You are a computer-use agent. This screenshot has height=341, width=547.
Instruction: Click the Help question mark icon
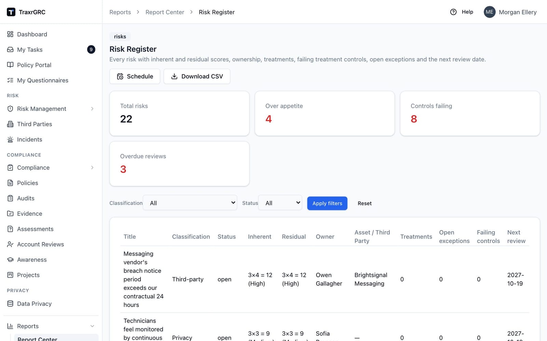tap(453, 12)
